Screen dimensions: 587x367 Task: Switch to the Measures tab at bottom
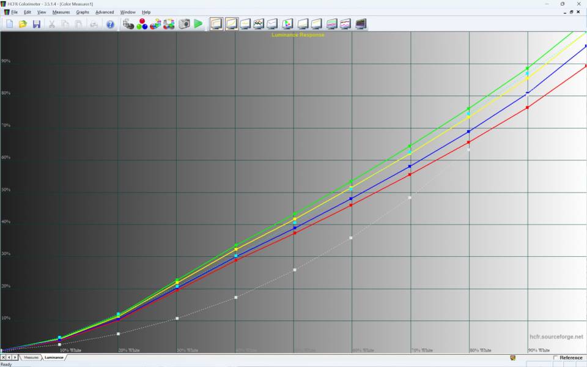click(x=31, y=358)
